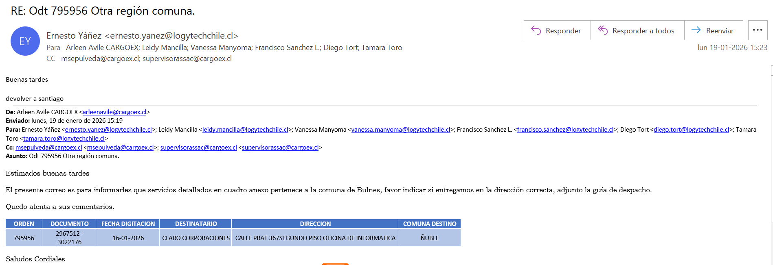
Task: Open the three-dots more actions menu
Action: pyautogui.click(x=758, y=30)
